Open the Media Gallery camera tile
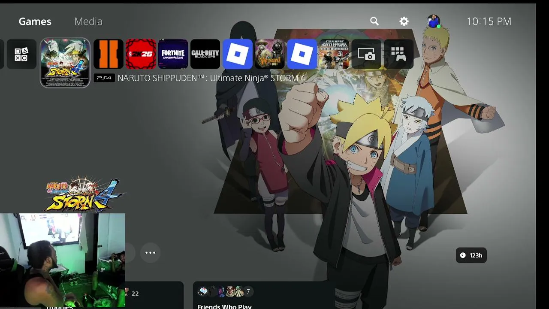The width and height of the screenshot is (549, 309). click(366, 54)
